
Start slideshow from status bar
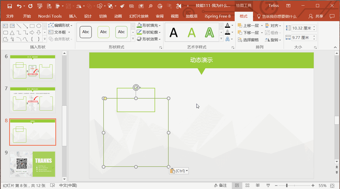click(x=268, y=185)
